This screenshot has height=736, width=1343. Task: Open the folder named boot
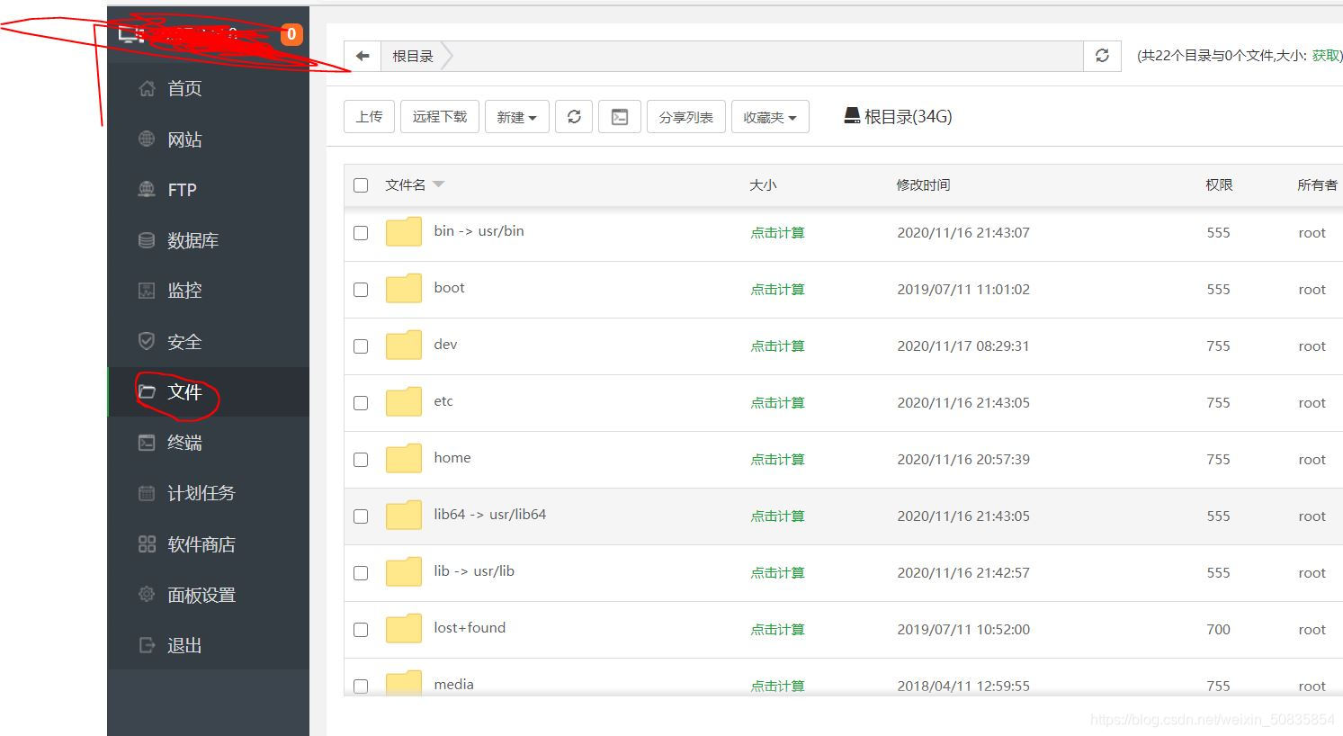[449, 288]
